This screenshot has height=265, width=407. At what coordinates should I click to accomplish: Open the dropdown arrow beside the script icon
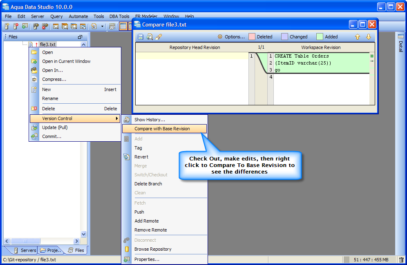[x=102, y=26]
